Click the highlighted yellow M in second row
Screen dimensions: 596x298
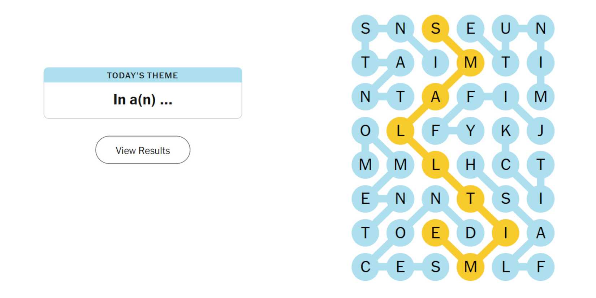pos(471,63)
